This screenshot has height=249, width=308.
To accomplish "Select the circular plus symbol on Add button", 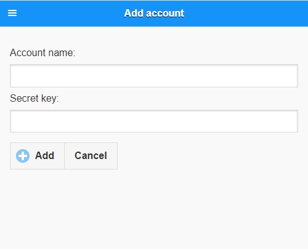I will point(23,156).
